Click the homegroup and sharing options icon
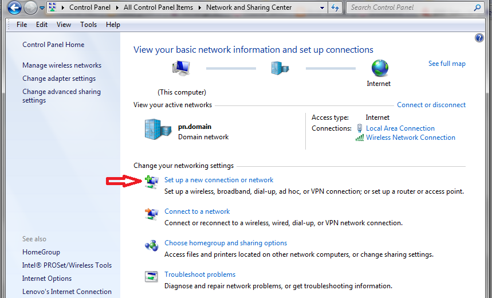The width and height of the screenshot is (492, 298). click(x=151, y=246)
